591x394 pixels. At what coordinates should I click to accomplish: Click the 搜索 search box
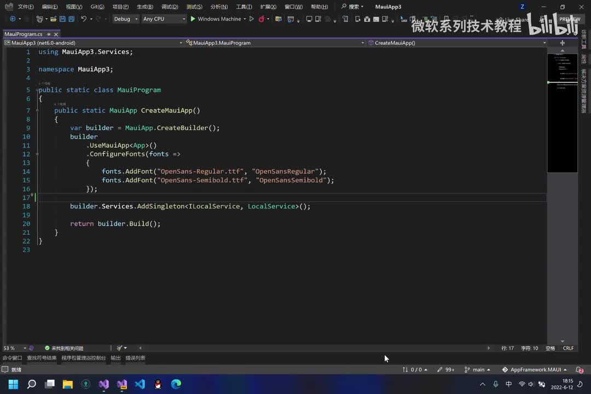tap(352, 7)
